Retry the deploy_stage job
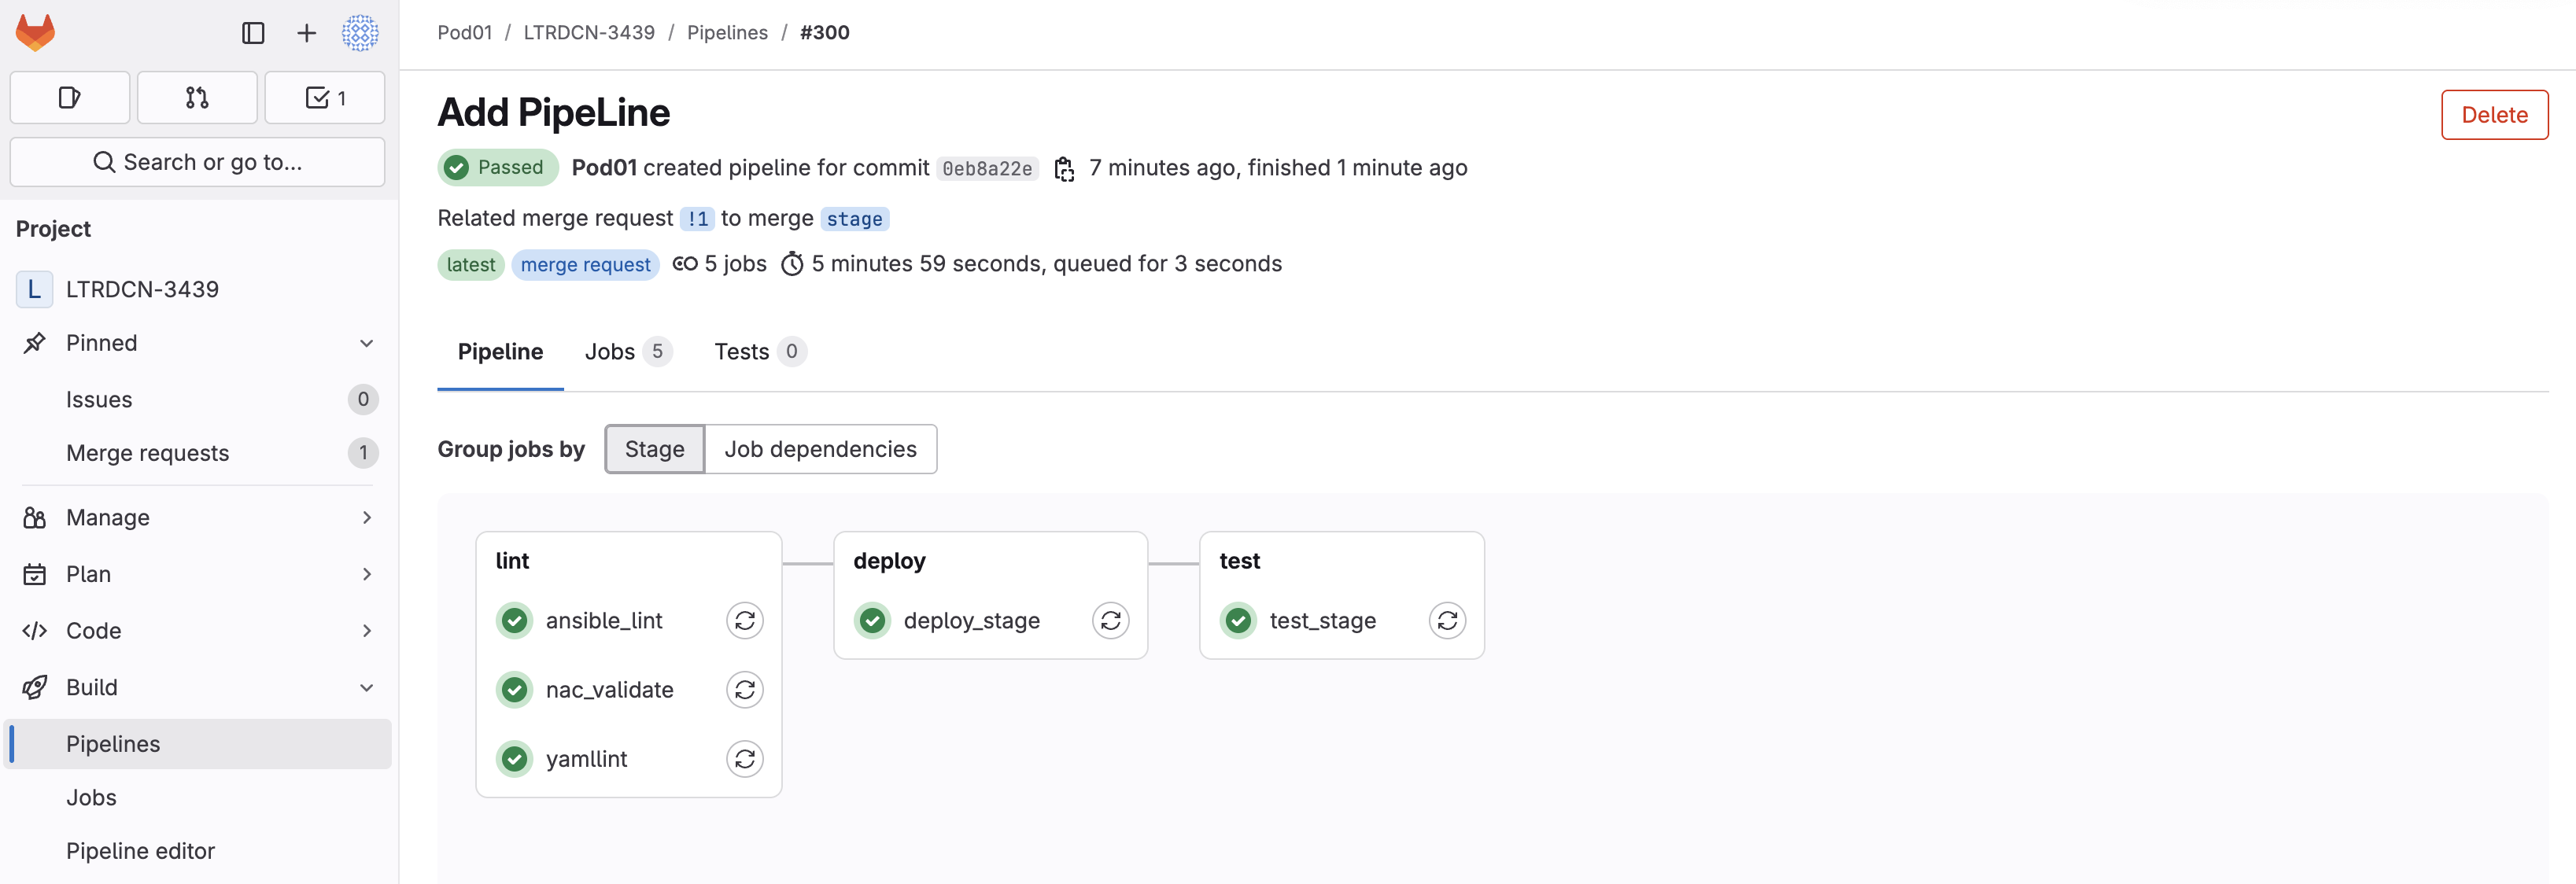This screenshot has height=884, width=2576. (1110, 621)
